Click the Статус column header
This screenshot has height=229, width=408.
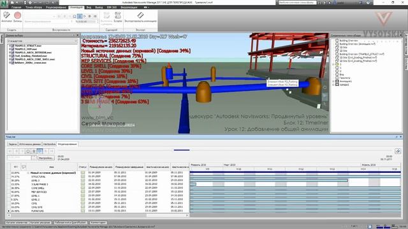point(82,167)
